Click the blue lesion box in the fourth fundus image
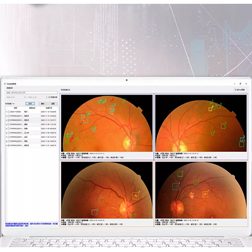 click(176, 186)
